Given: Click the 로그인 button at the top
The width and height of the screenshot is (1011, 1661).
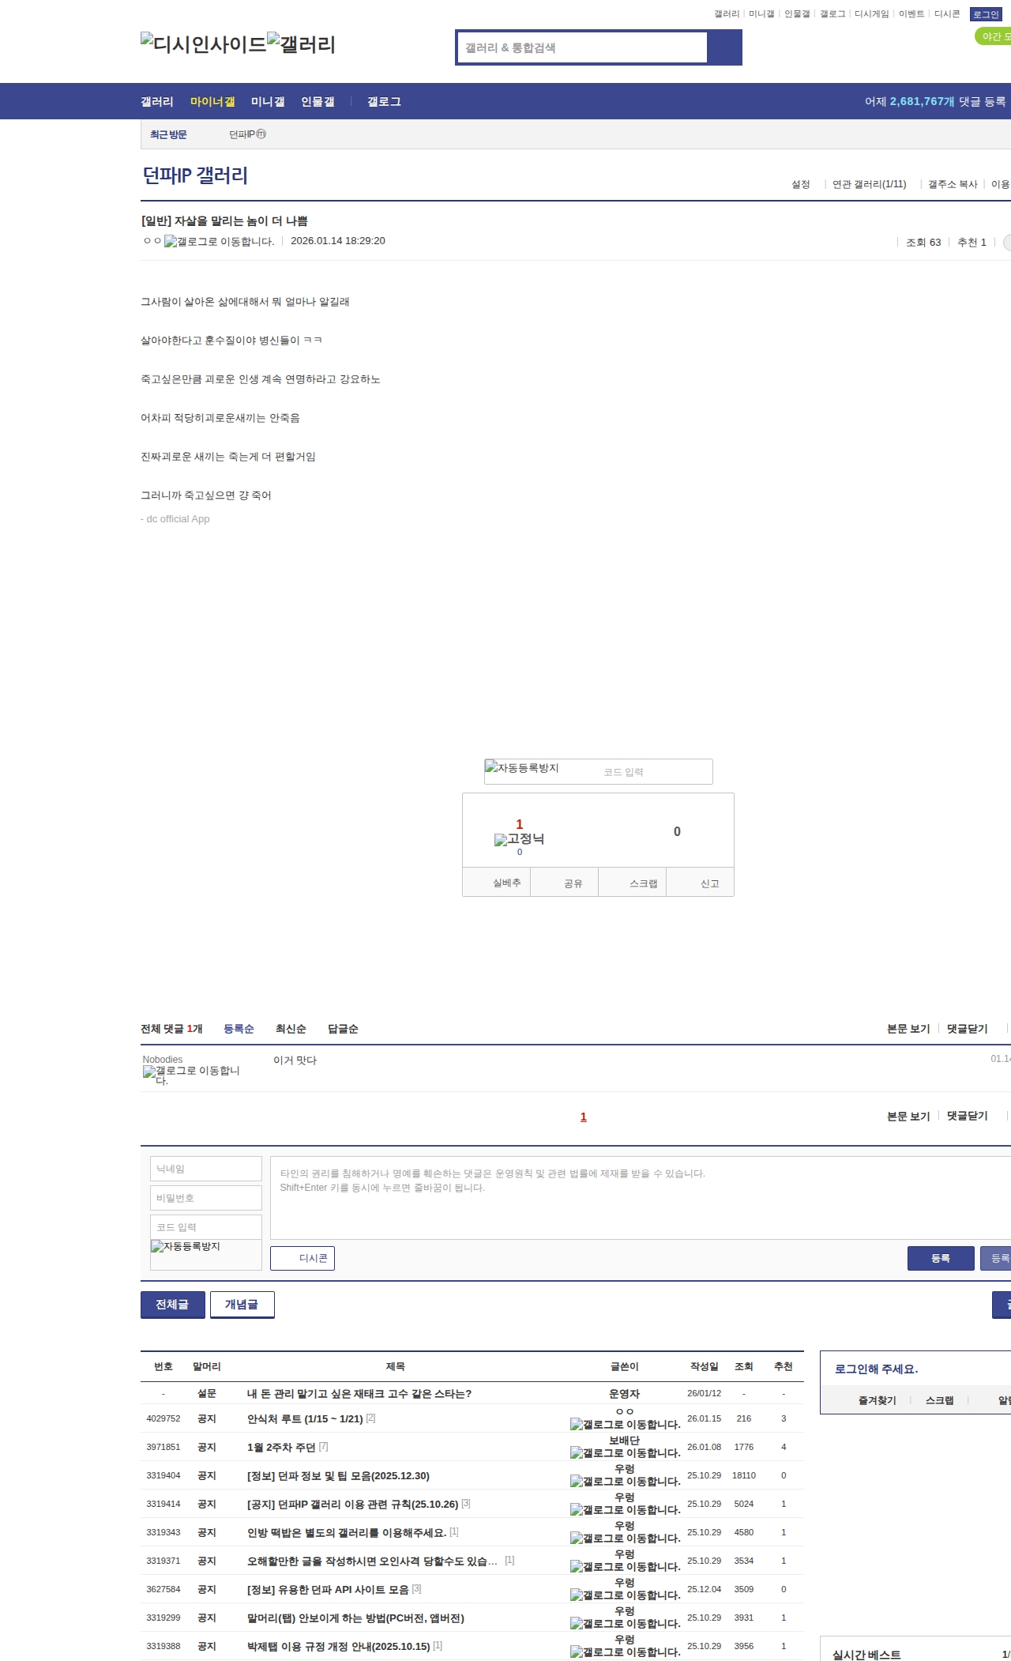Looking at the screenshot, I should click(x=986, y=14).
